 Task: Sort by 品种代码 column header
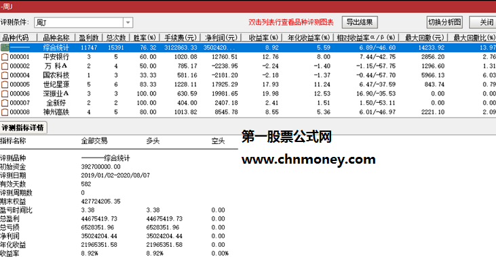[x=18, y=38]
